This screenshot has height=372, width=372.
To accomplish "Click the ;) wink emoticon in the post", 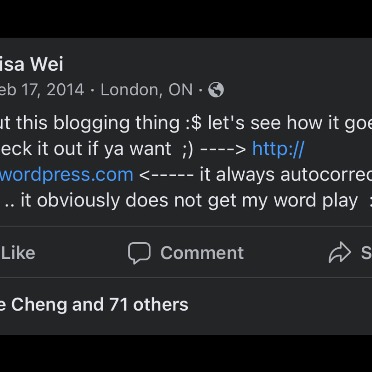I will pyautogui.click(x=188, y=150).
